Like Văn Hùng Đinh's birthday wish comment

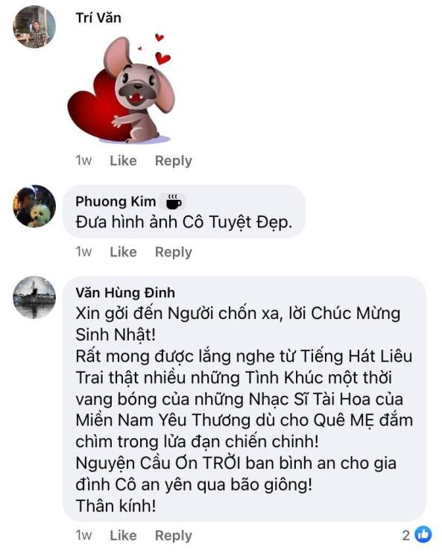(x=123, y=535)
